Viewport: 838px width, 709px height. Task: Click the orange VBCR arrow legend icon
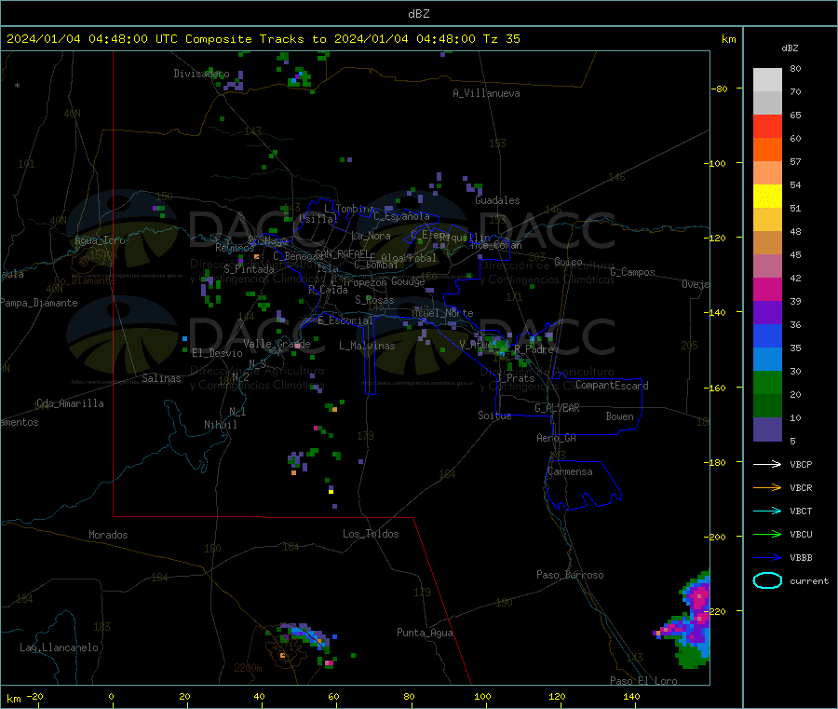[767, 487]
